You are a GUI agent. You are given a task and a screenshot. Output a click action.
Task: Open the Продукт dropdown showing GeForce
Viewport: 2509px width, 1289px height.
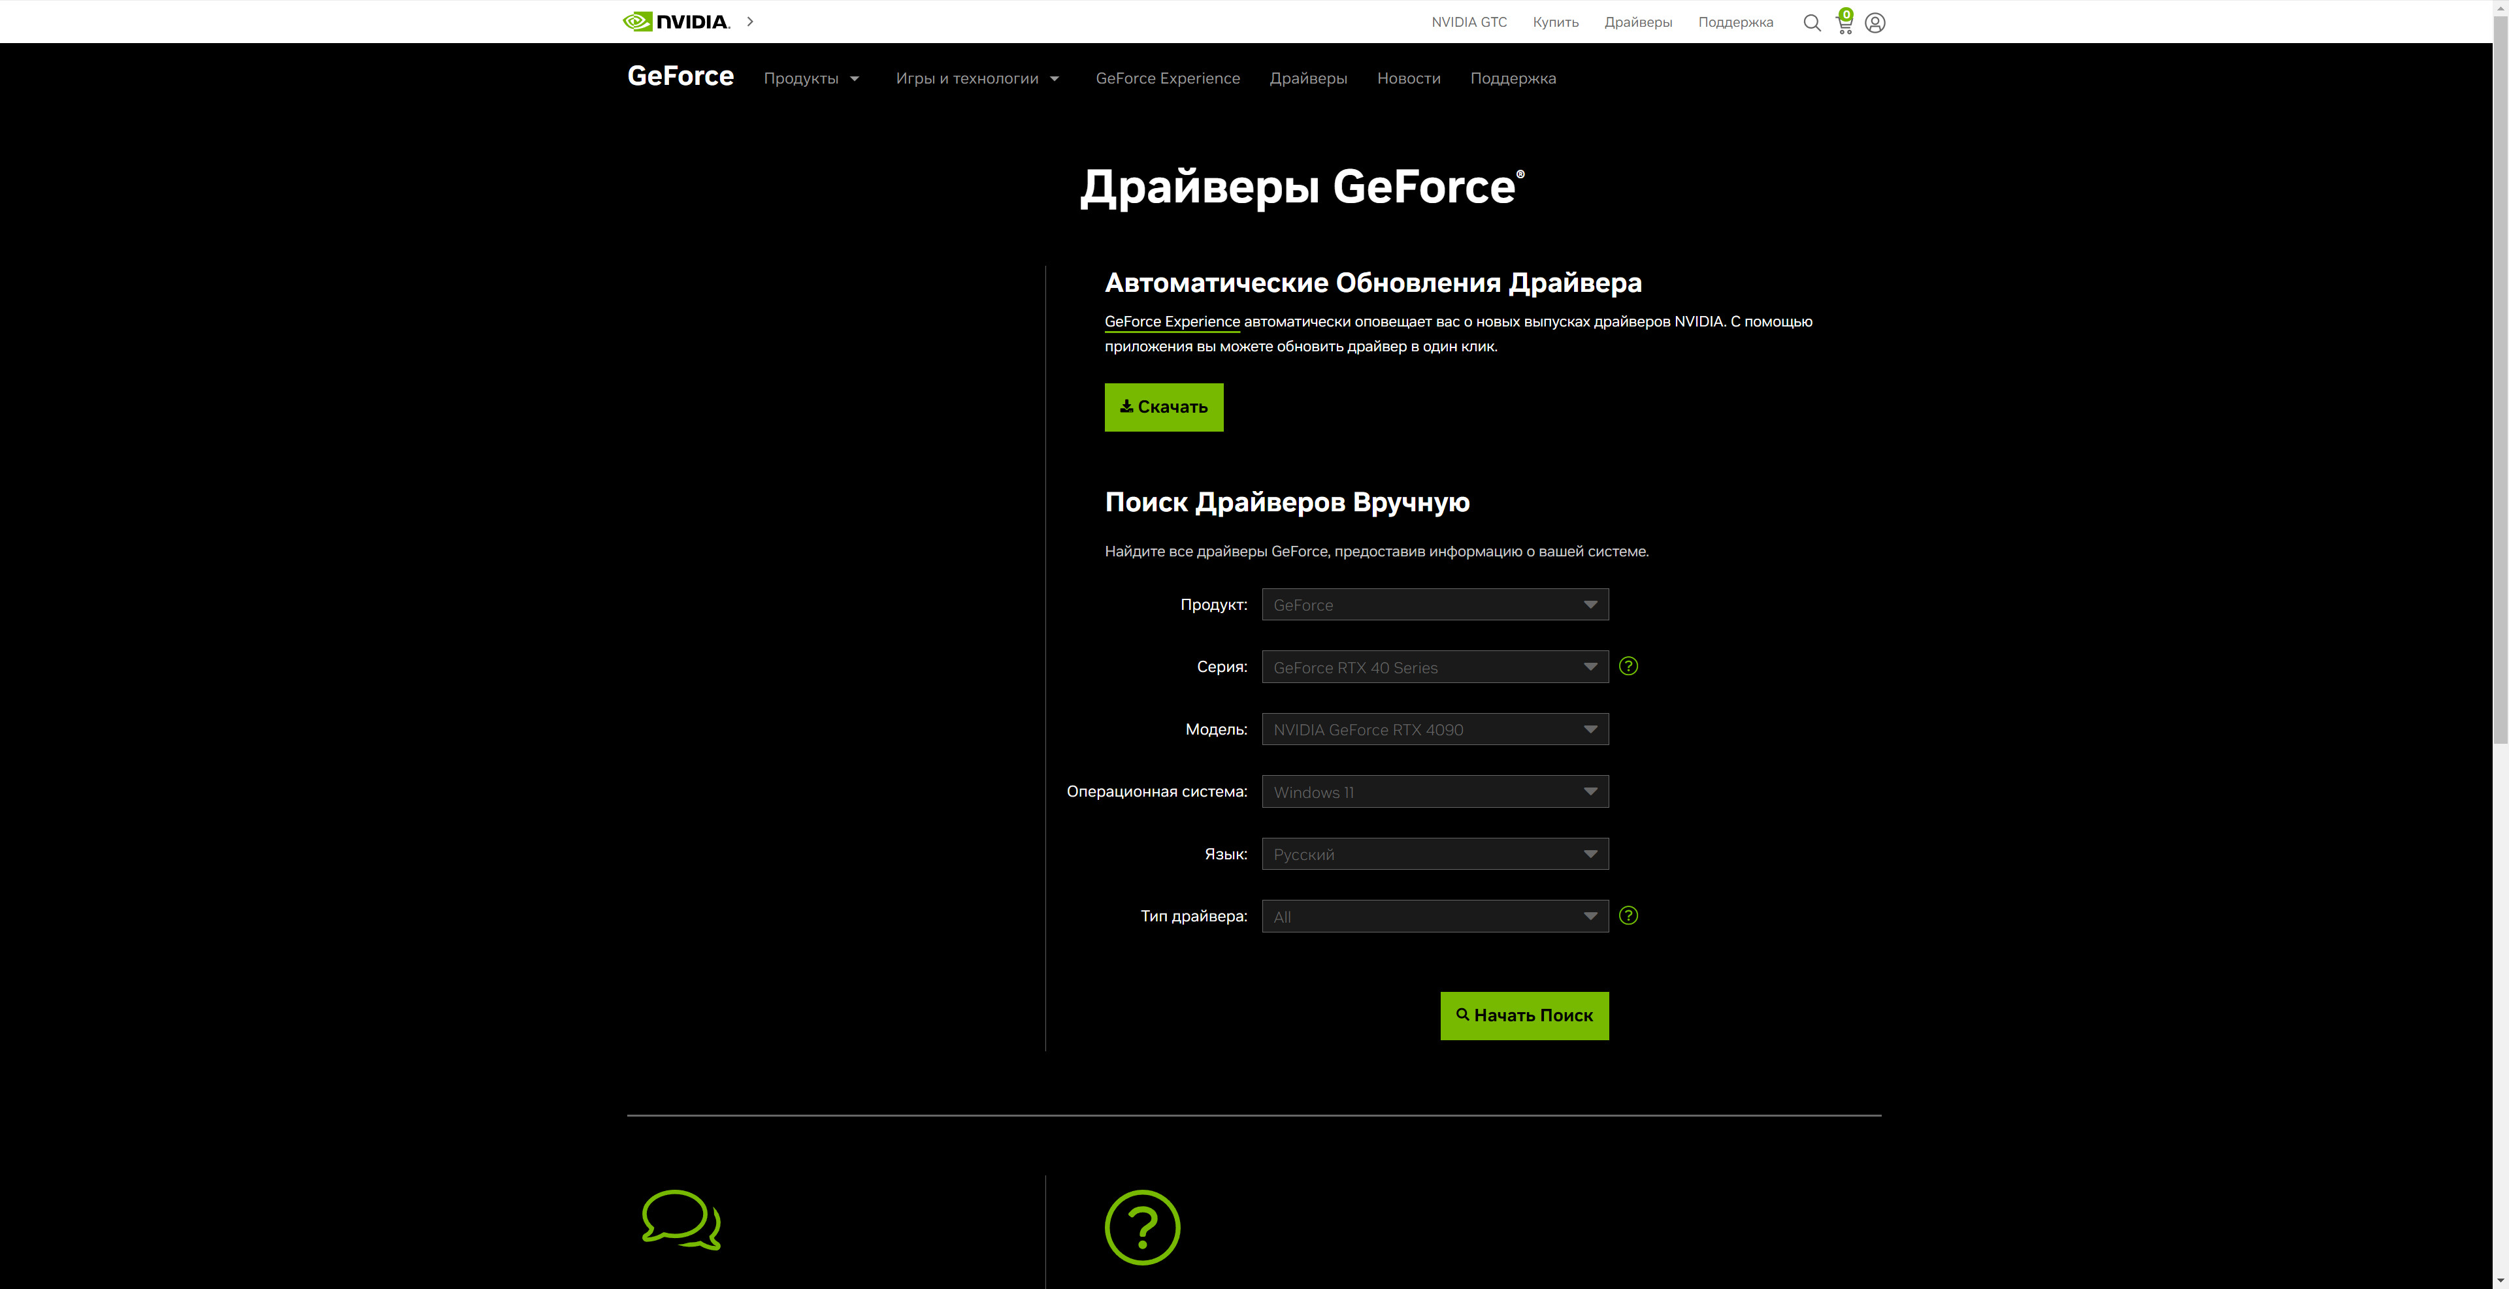[x=1434, y=603]
